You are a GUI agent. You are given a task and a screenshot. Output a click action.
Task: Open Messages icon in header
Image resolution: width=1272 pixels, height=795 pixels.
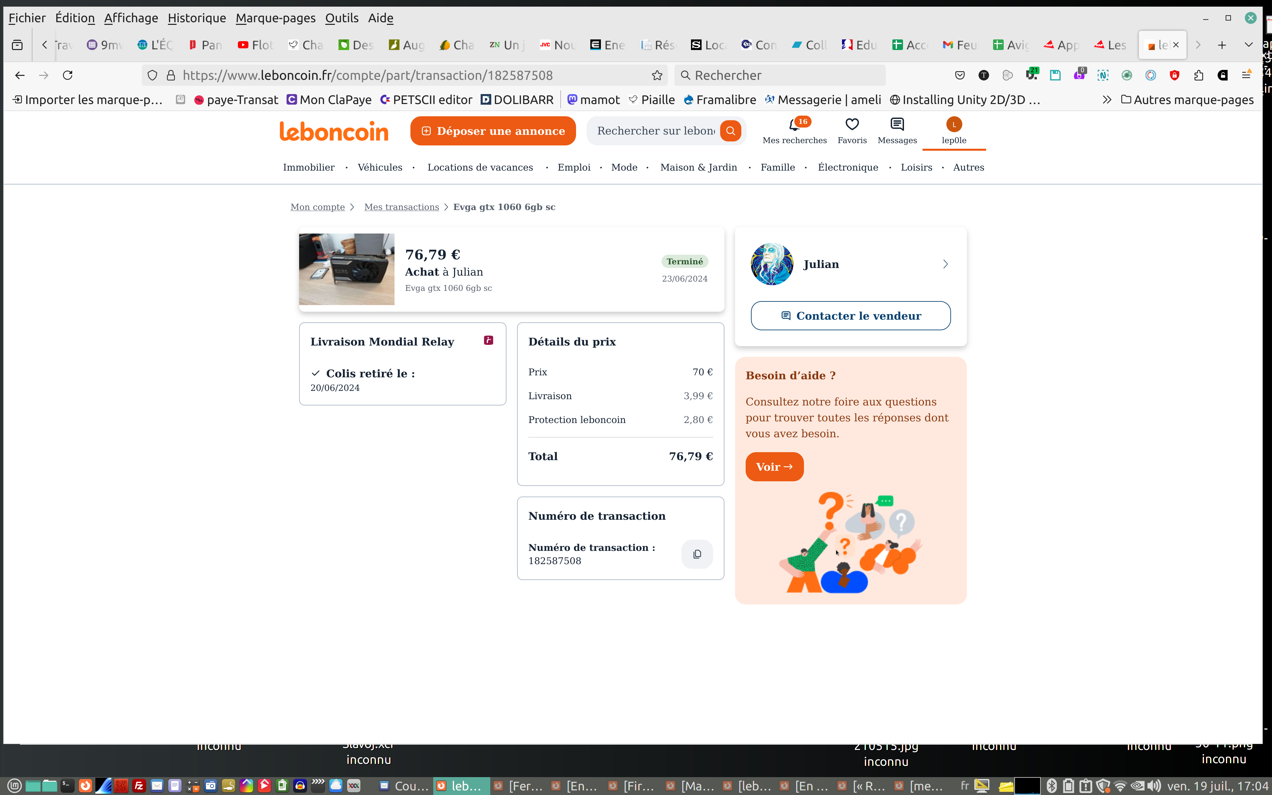[897, 125]
